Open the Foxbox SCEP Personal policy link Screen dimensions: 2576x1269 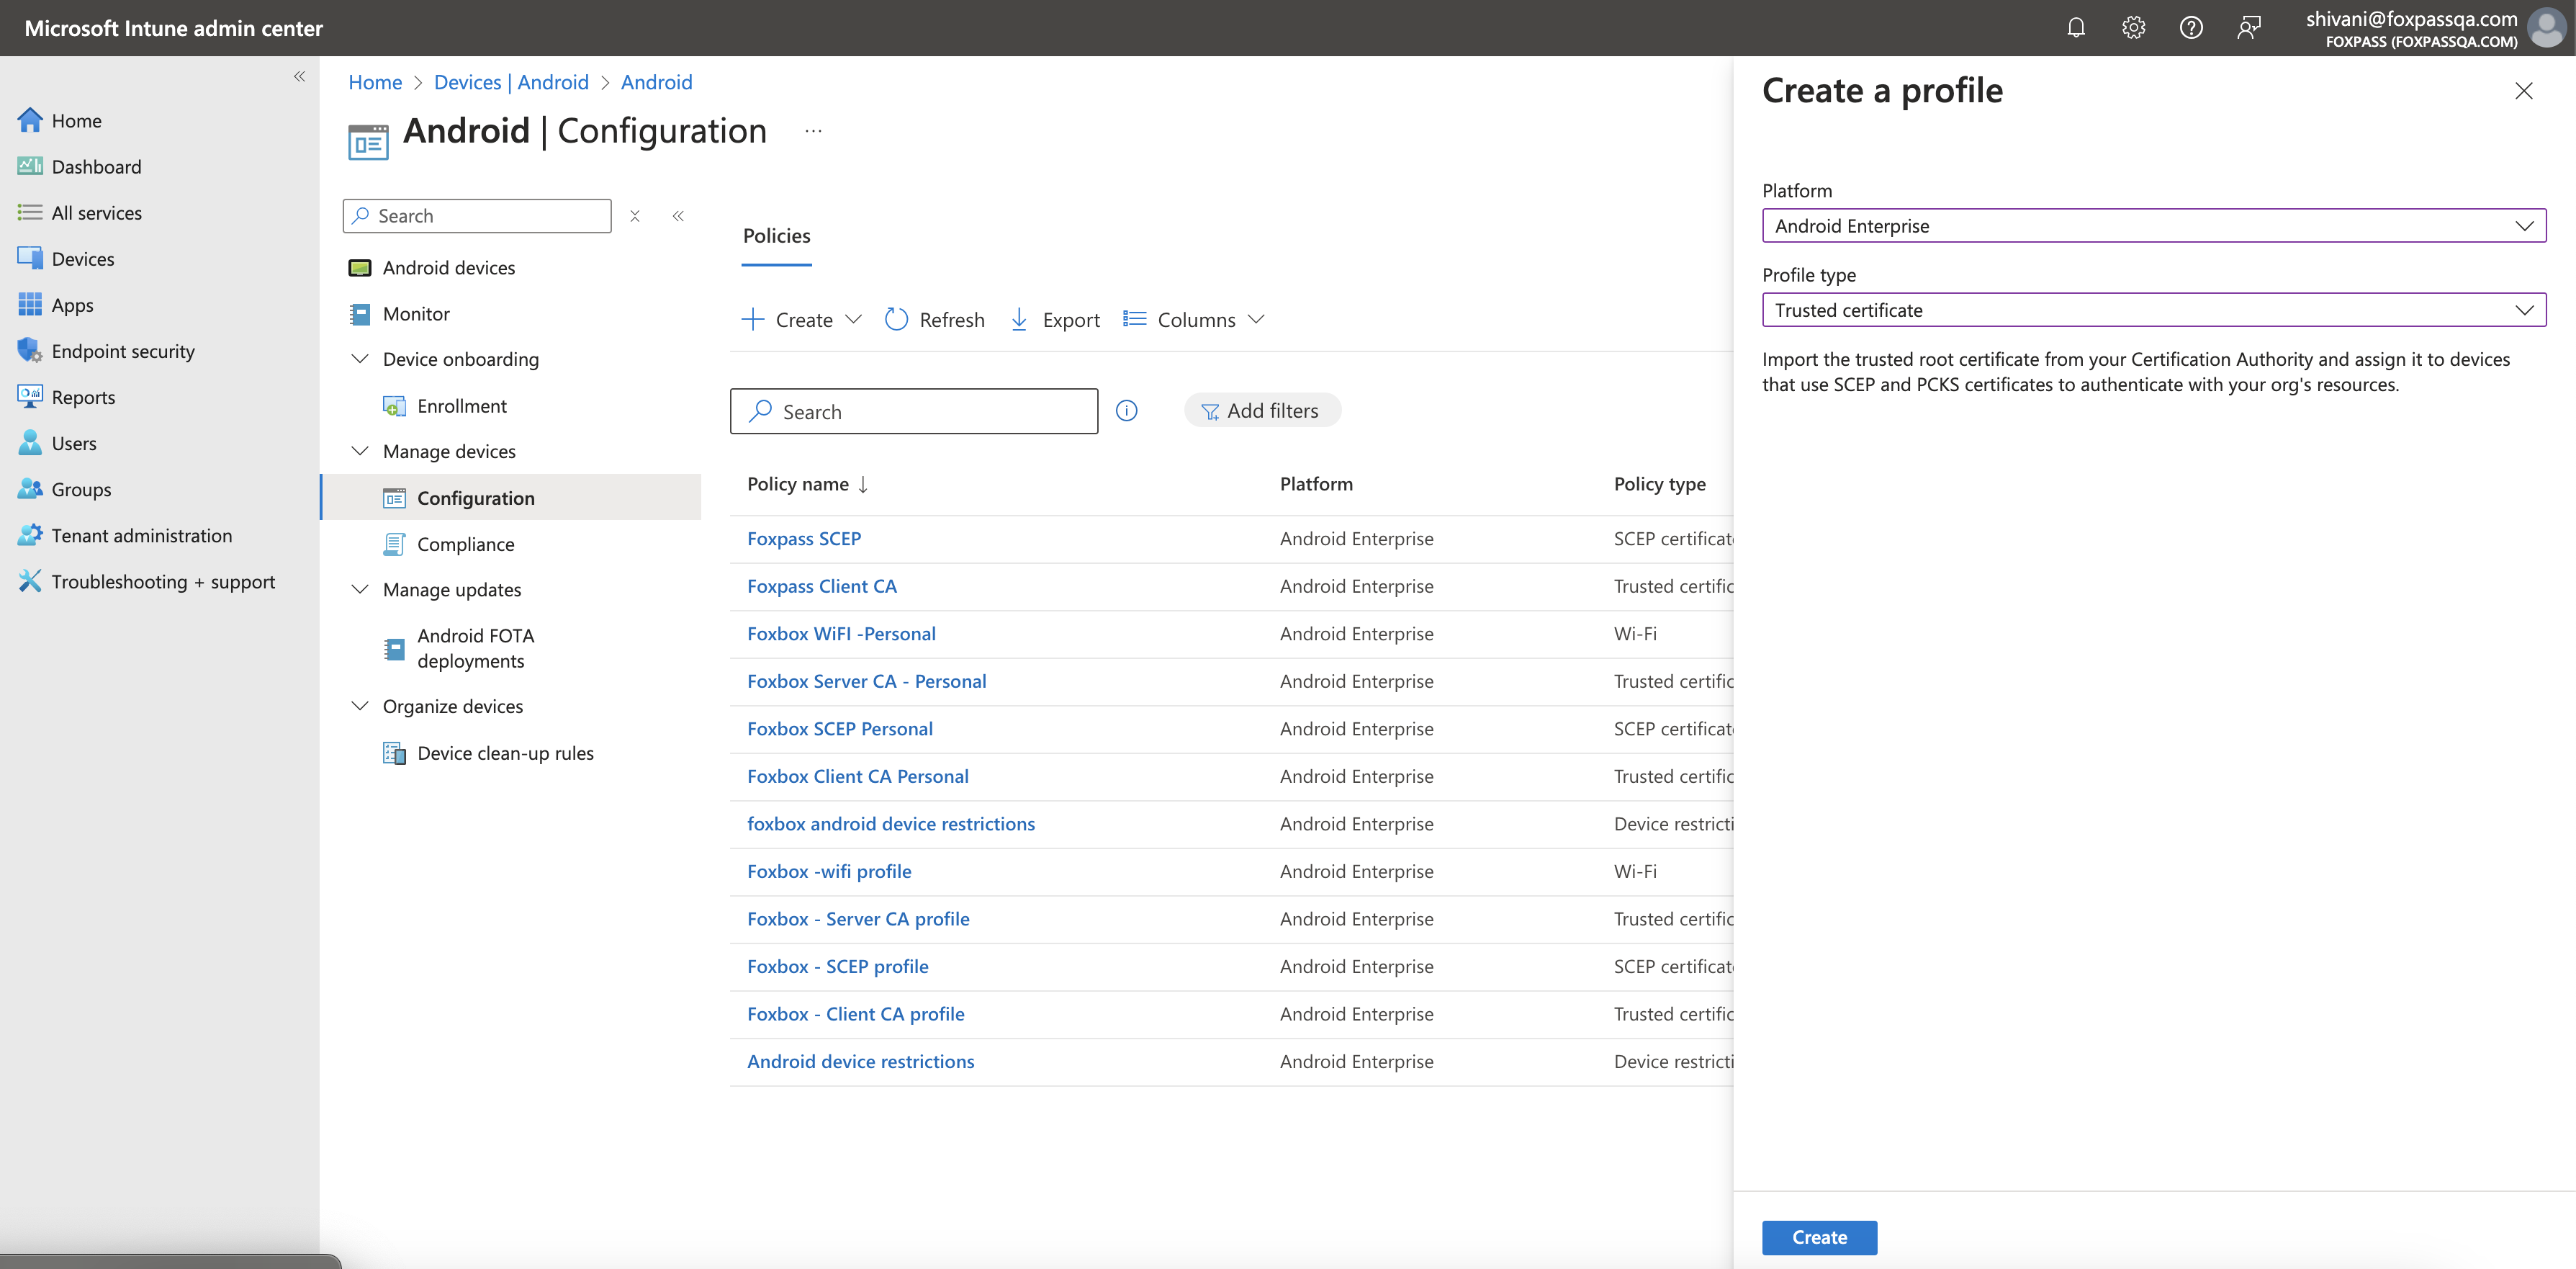tap(840, 728)
